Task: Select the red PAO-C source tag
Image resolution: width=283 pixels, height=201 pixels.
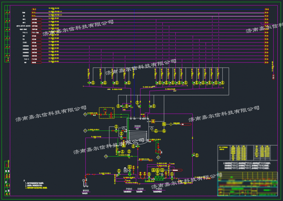Action: pos(36,59)
